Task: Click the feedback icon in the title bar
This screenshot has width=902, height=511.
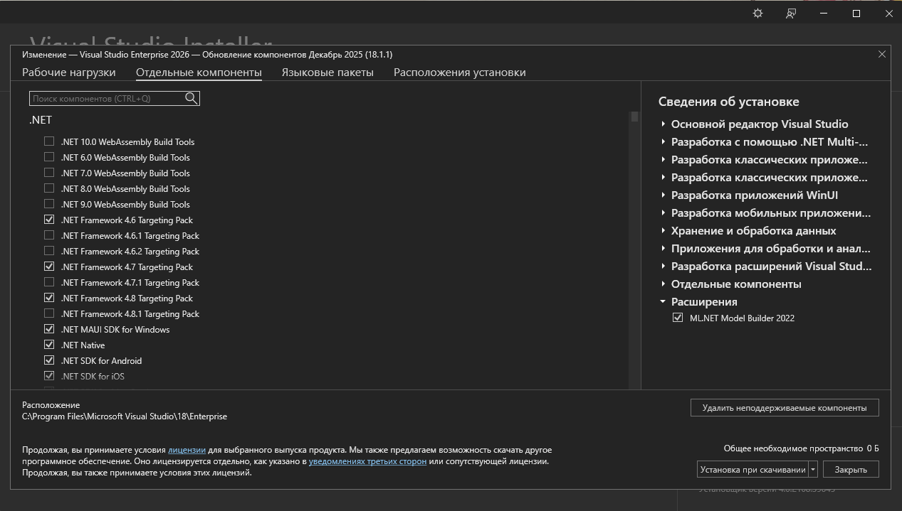Action: pyautogui.click(x=790, y=14)
